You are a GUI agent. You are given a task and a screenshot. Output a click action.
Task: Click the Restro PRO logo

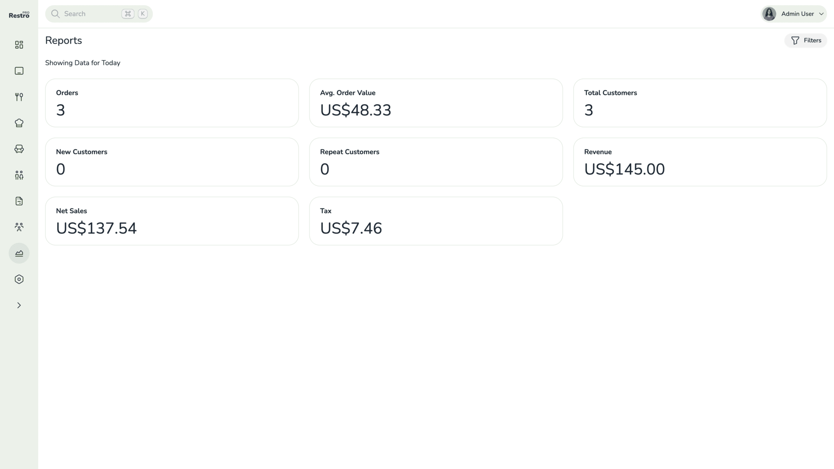[x=19, y=15]
